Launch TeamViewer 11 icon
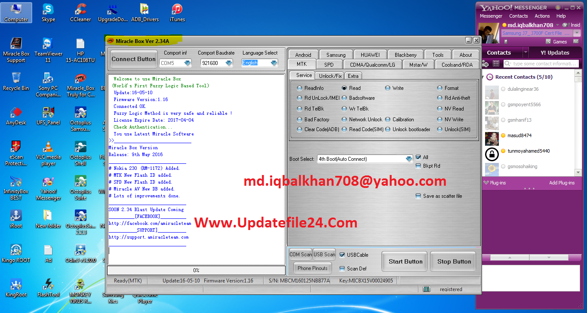Screen dimensions: 587x313 click(48, 50)
